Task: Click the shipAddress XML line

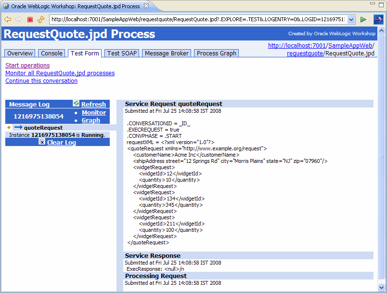Action: (230, 161)
